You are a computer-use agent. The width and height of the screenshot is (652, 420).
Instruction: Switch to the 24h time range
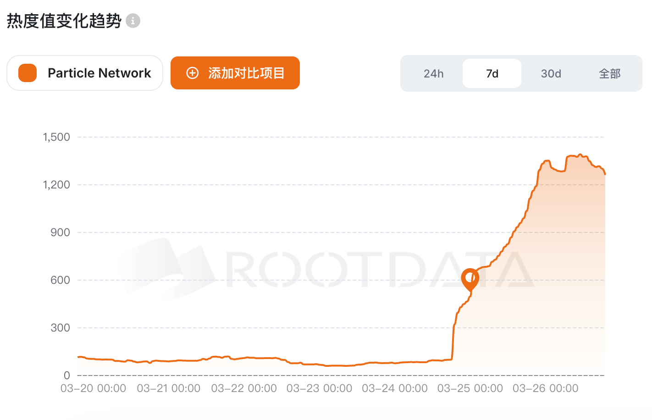point(433,73)
